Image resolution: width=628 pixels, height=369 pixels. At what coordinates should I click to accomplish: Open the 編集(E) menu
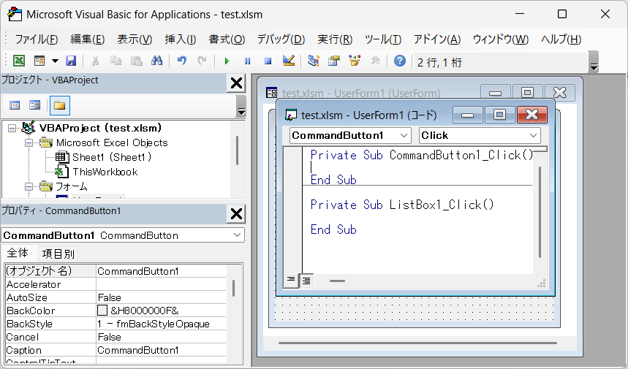coord(87,39)
